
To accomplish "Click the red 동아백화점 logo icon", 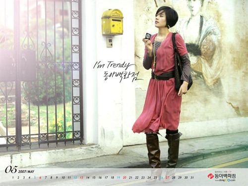I will [211, 176].
